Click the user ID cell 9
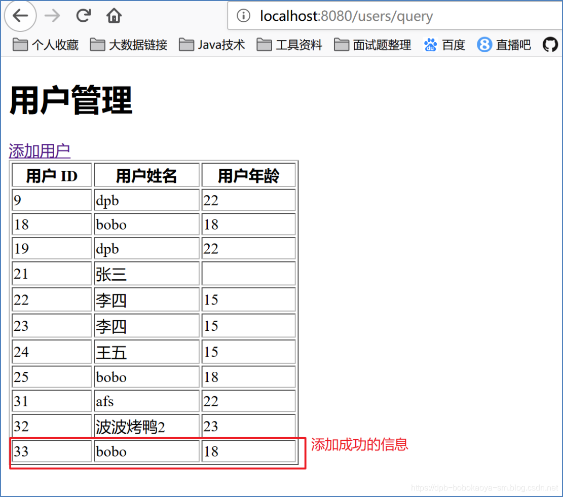563x497 pixels. pos(52,200)
